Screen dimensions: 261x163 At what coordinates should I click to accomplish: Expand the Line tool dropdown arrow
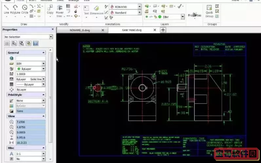pos(7,17)
